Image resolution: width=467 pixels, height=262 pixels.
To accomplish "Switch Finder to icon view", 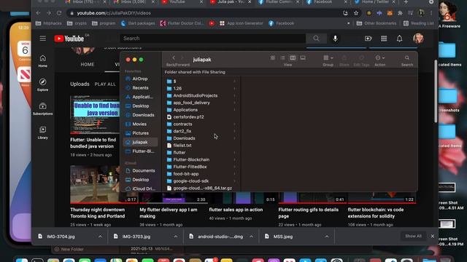I will coord(272,57).
